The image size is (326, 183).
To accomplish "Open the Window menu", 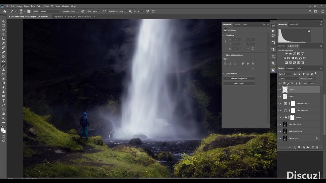I will (x=65, y=6).
